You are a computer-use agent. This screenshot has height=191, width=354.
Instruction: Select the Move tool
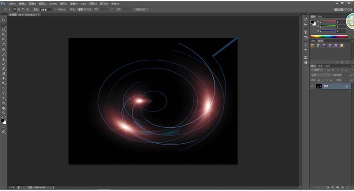(x=4, y=20)
